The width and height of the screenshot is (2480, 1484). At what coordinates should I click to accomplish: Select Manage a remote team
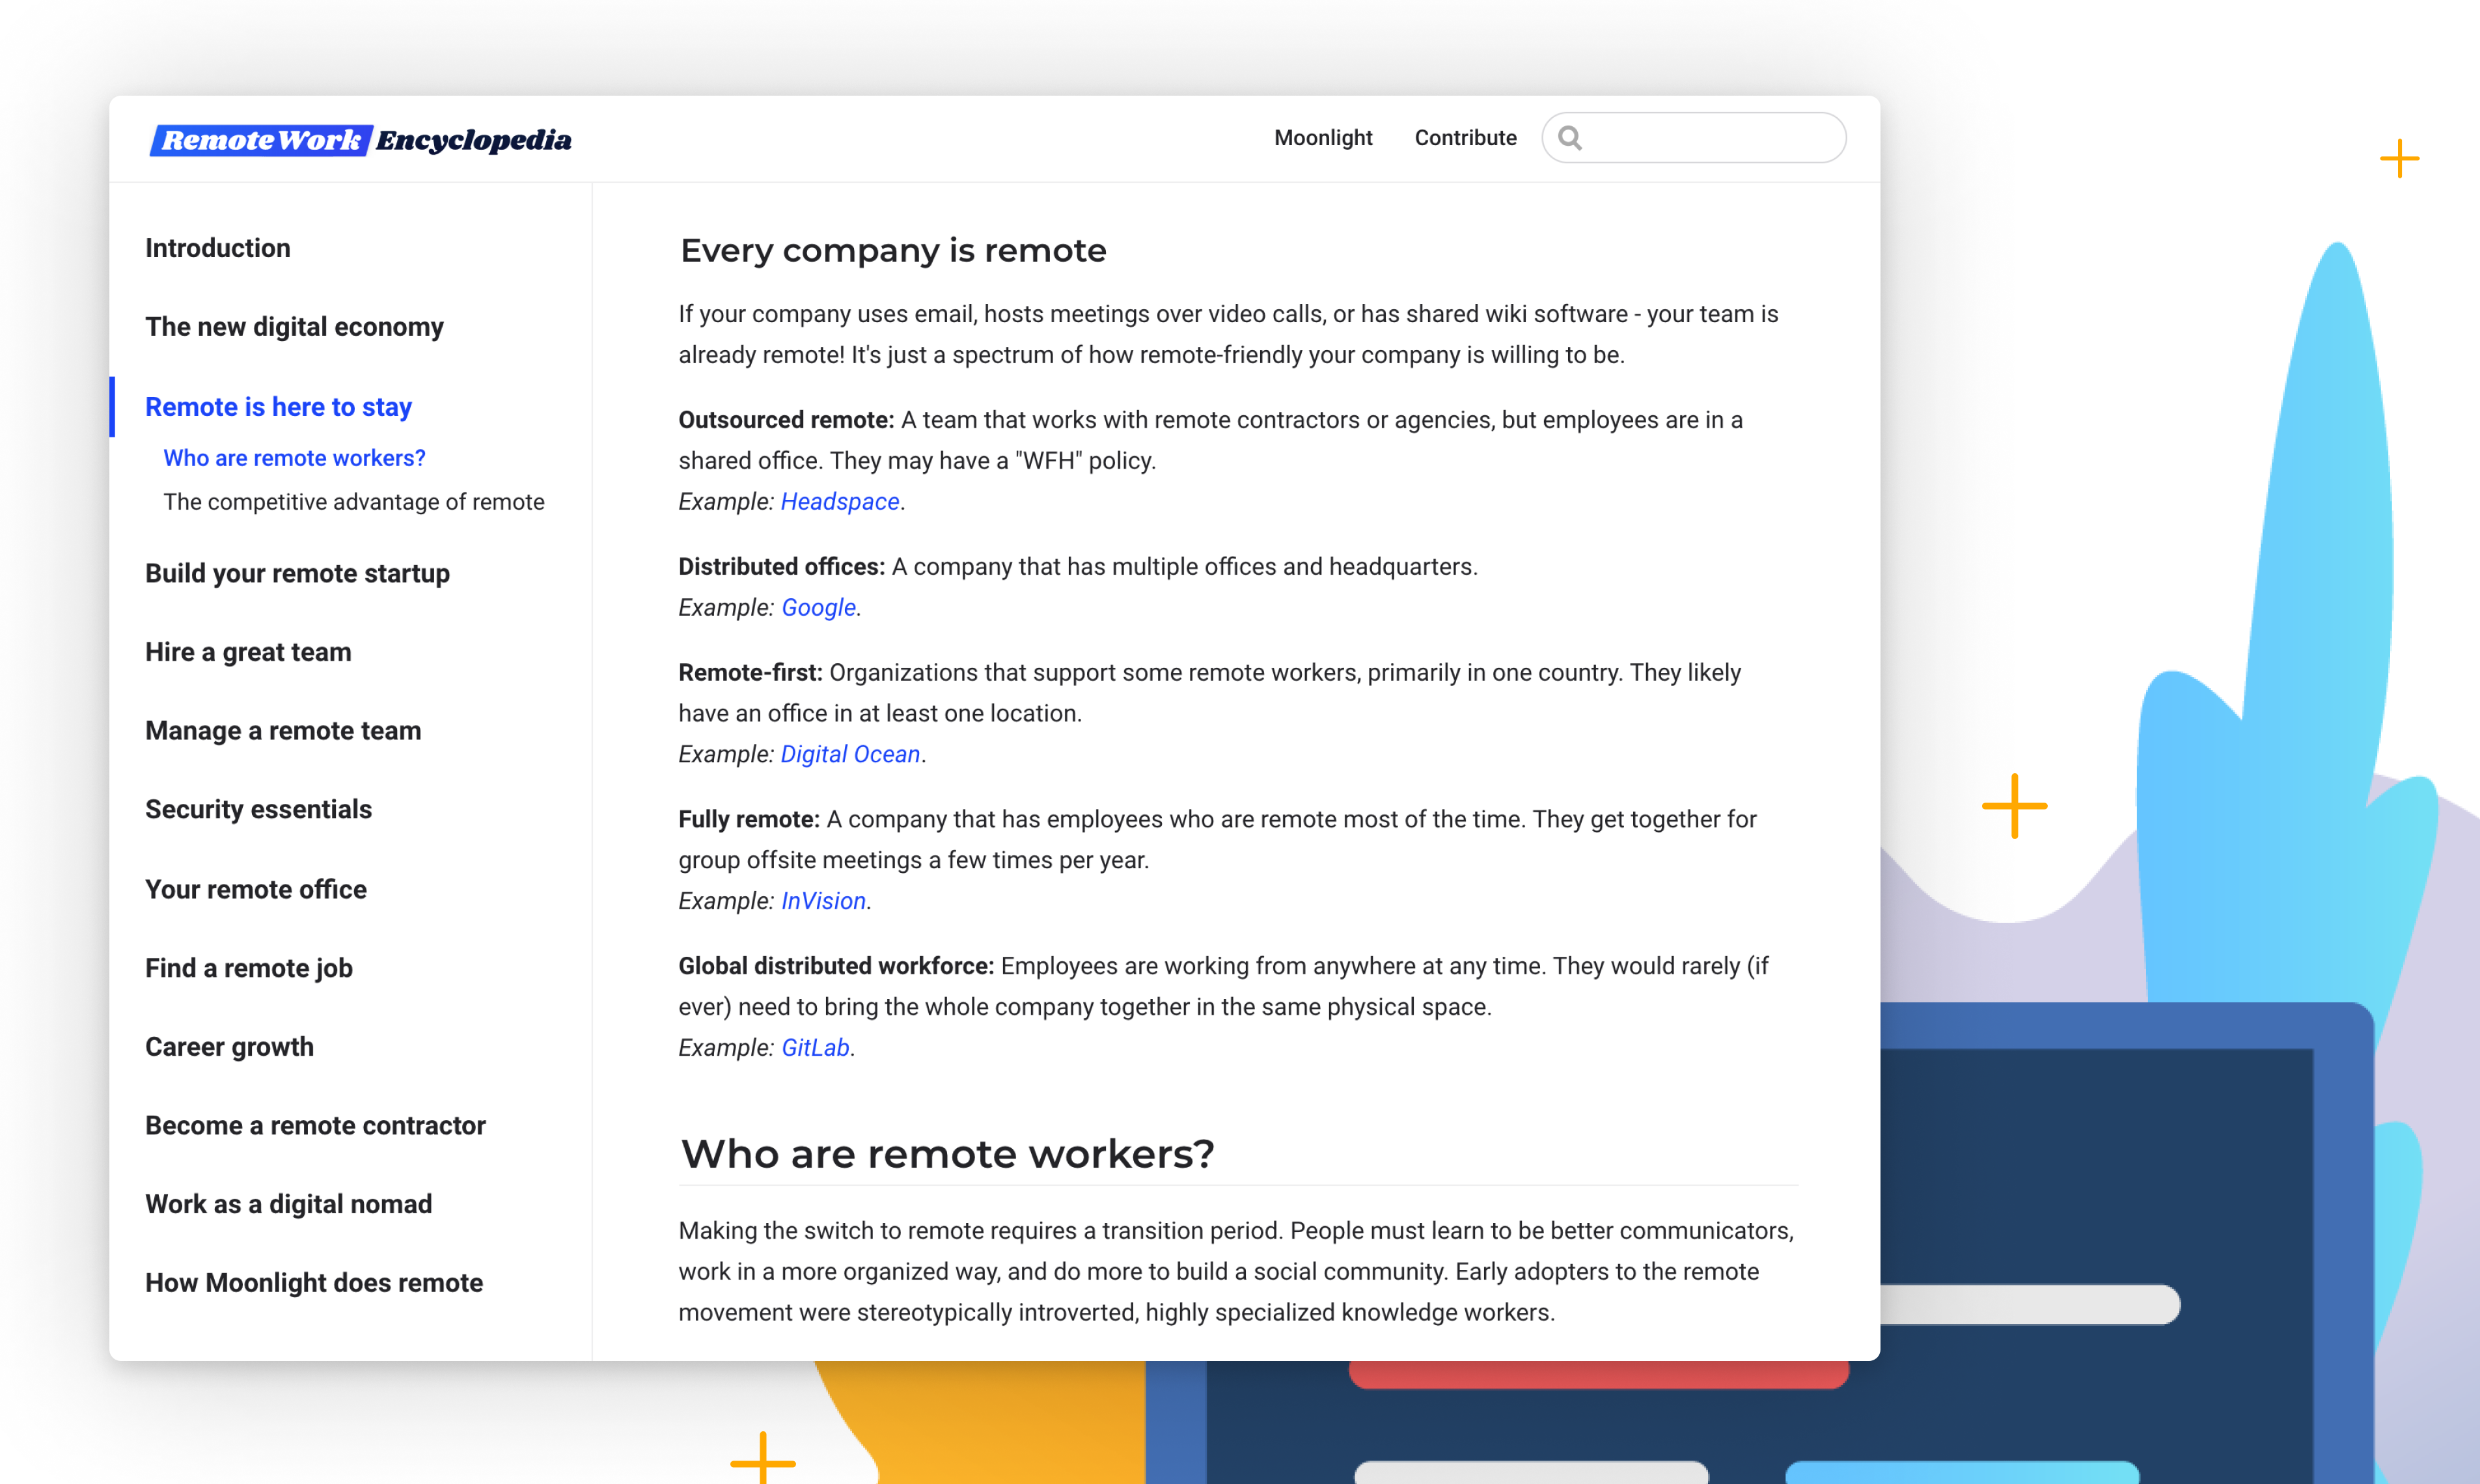point(283,730)
